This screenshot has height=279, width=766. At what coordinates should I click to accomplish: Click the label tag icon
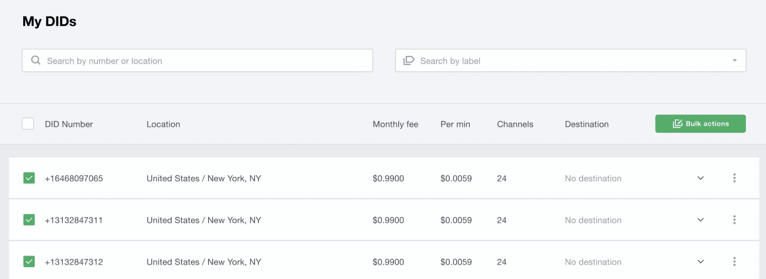[409, 60]
